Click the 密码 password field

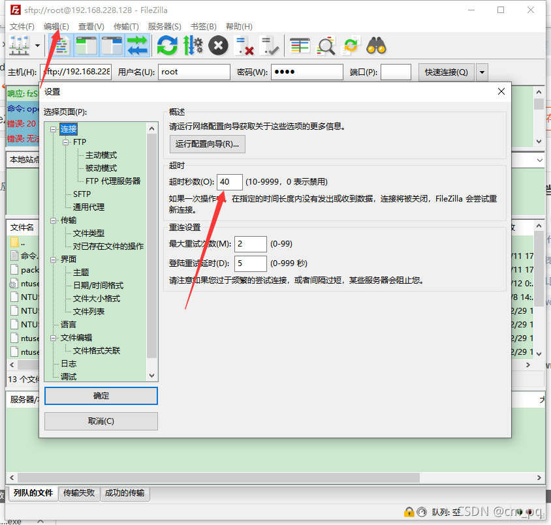(x=307, y=72)
